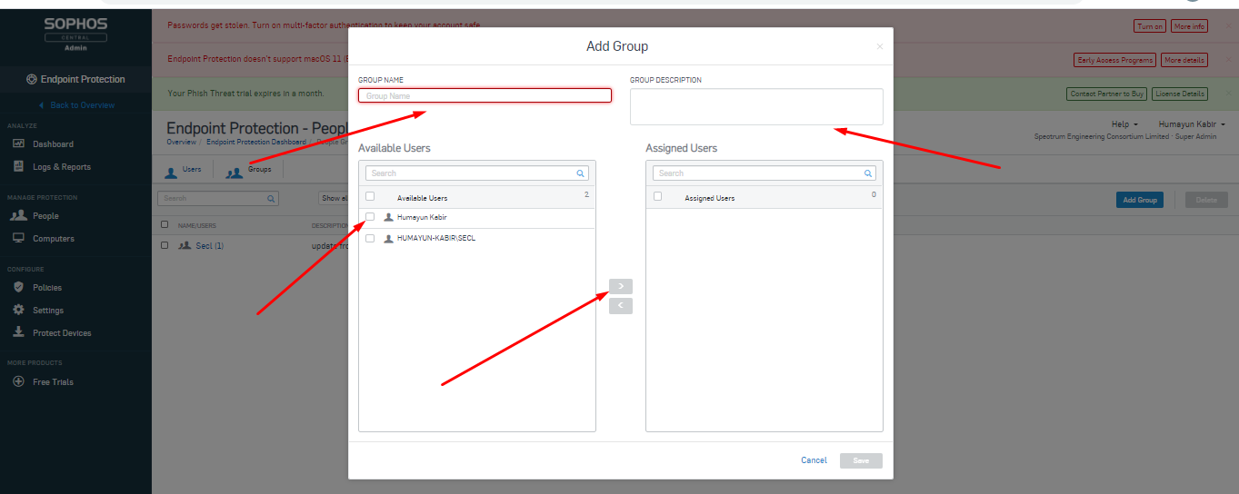1239x494 pixels.
Task: Click the Save button in dialog
Action: 861,460
